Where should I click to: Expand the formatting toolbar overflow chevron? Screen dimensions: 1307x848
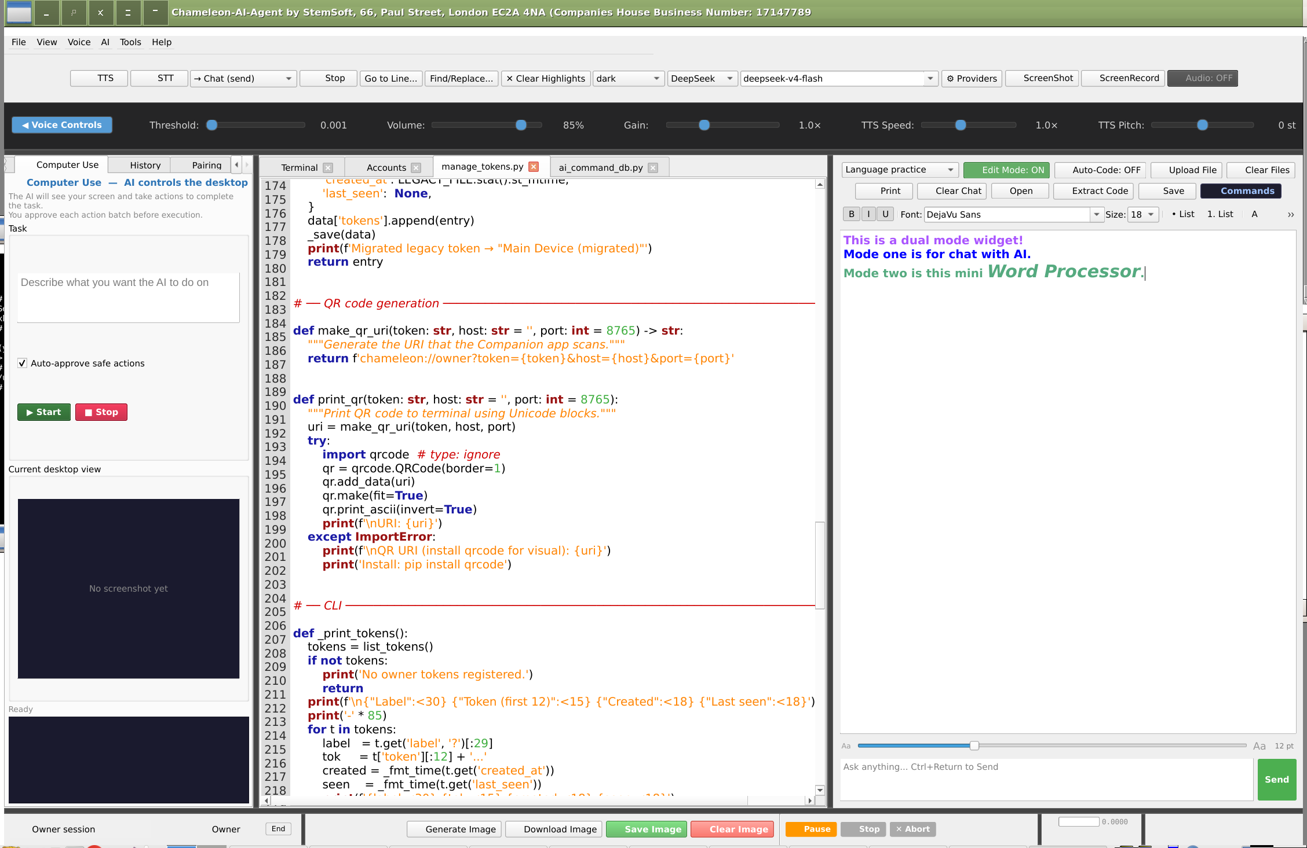pos(1291,215)
